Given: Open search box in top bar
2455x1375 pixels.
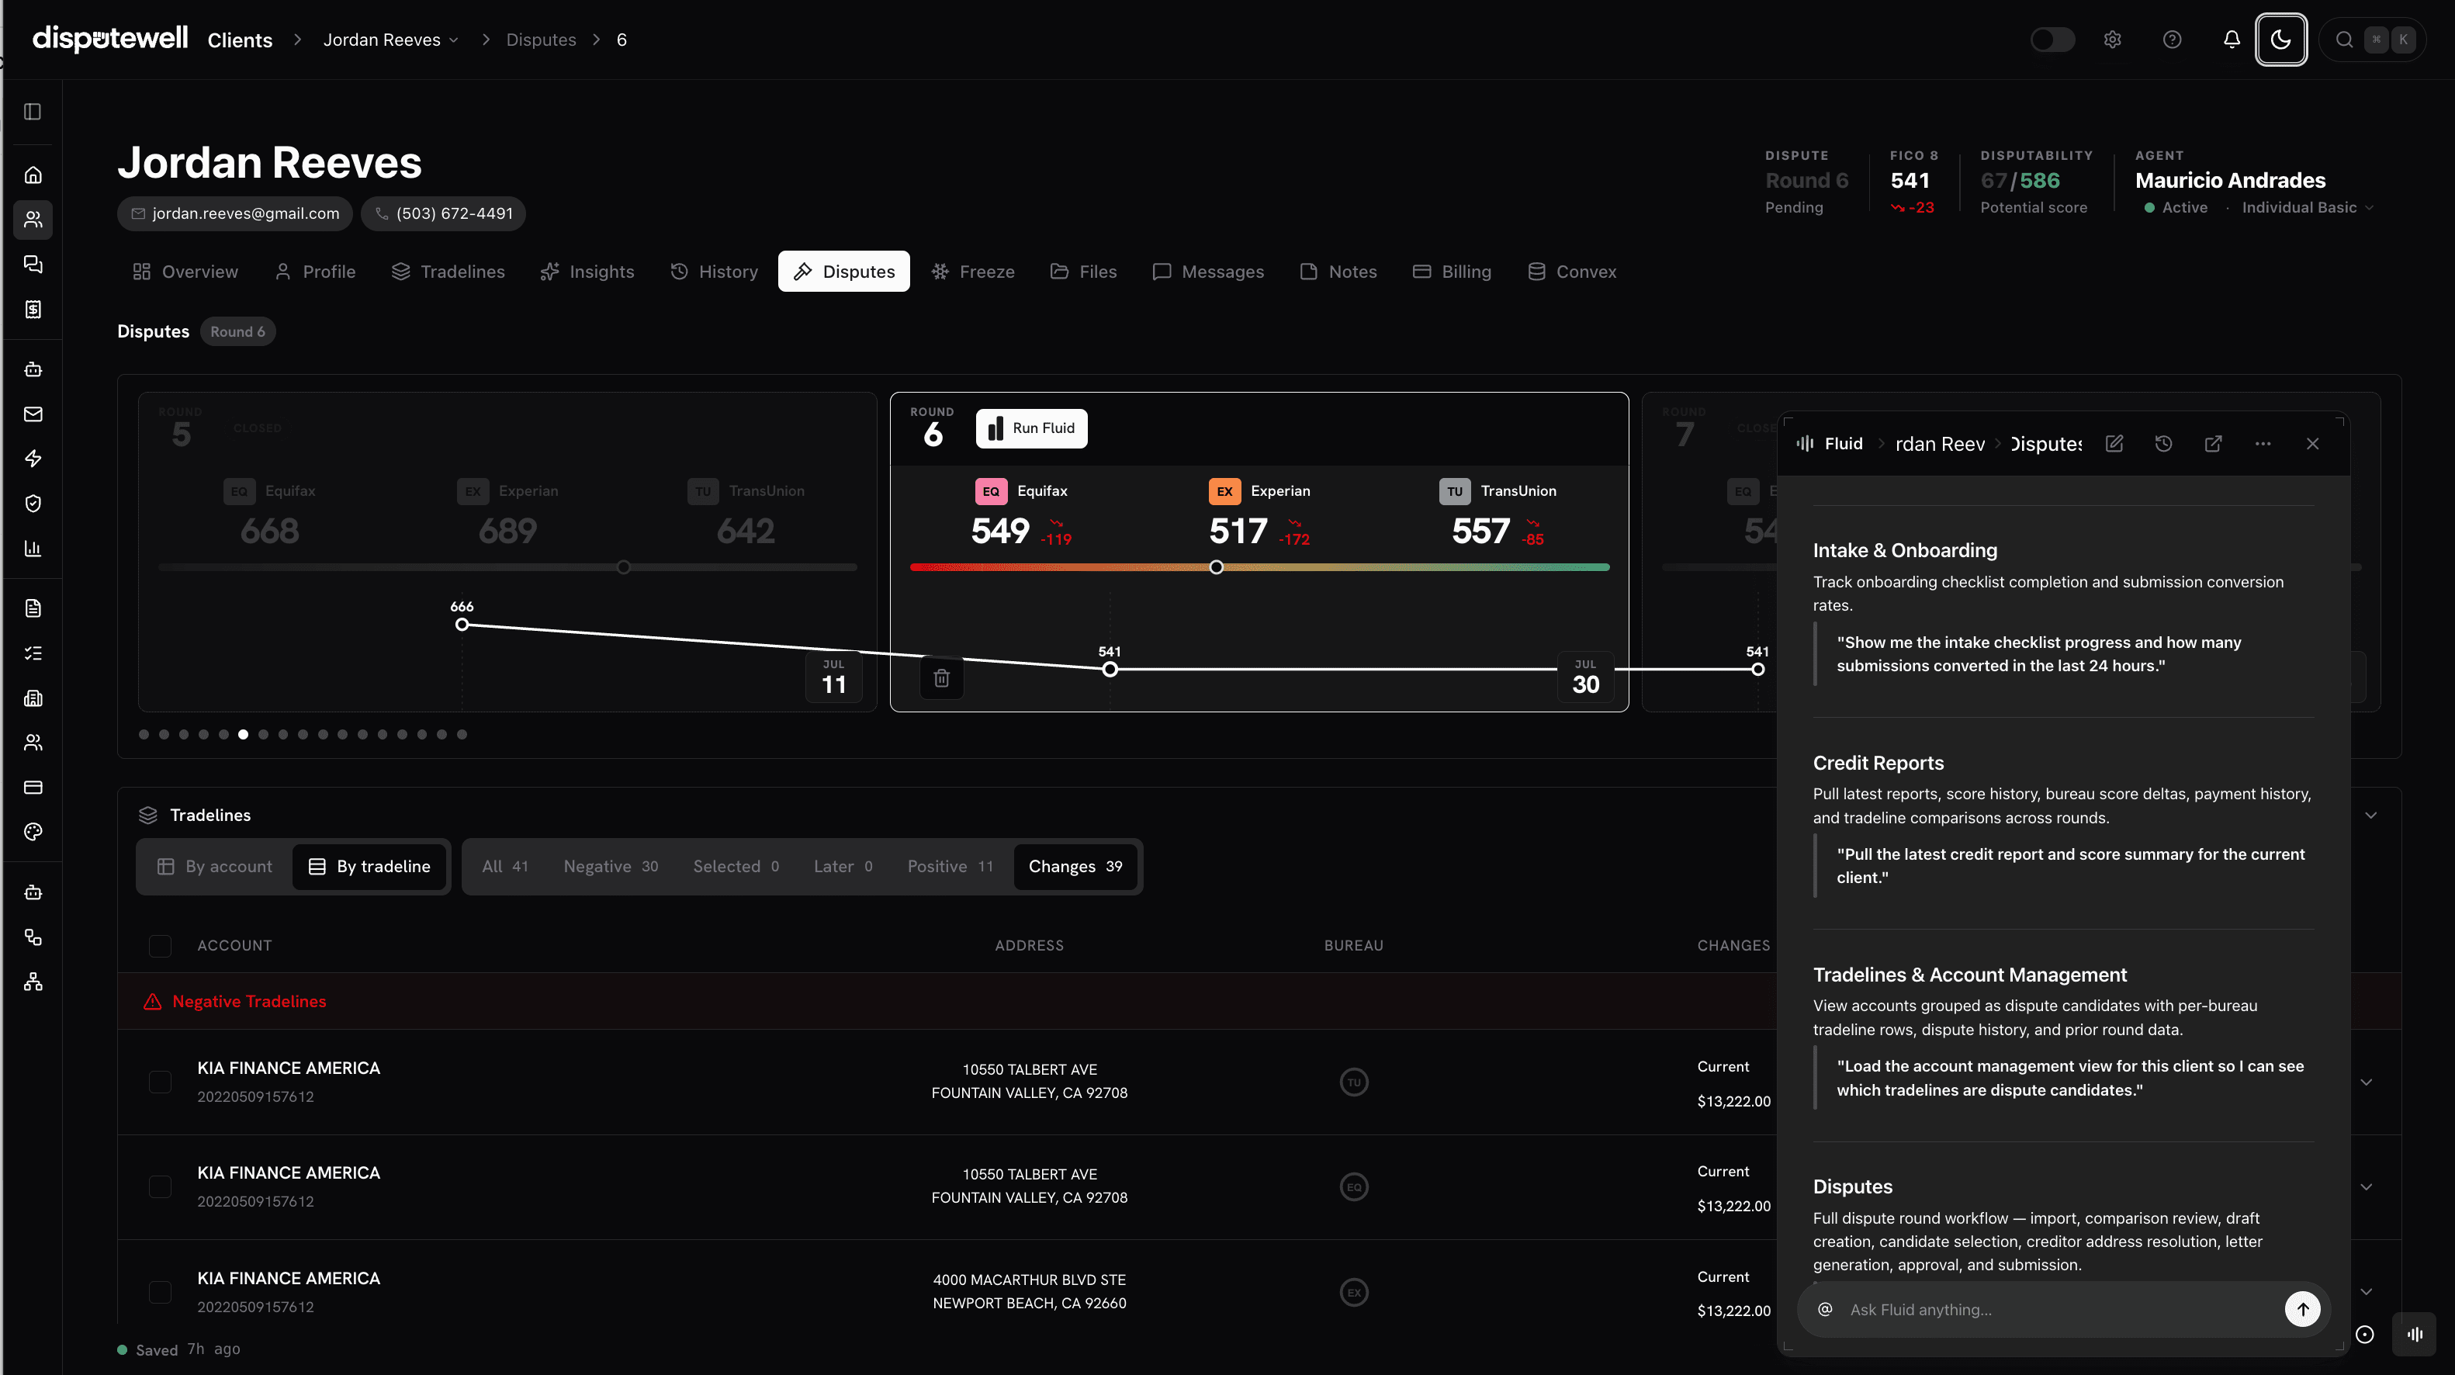Looking at the screenshot, I should (2372, 40).
